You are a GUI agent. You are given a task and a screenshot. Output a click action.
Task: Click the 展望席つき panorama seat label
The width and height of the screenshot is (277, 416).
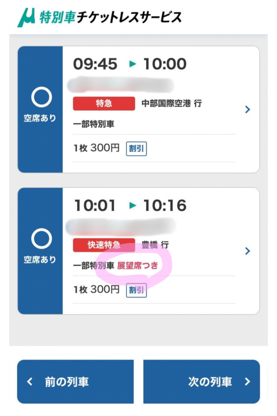click(x=137, y=266)
